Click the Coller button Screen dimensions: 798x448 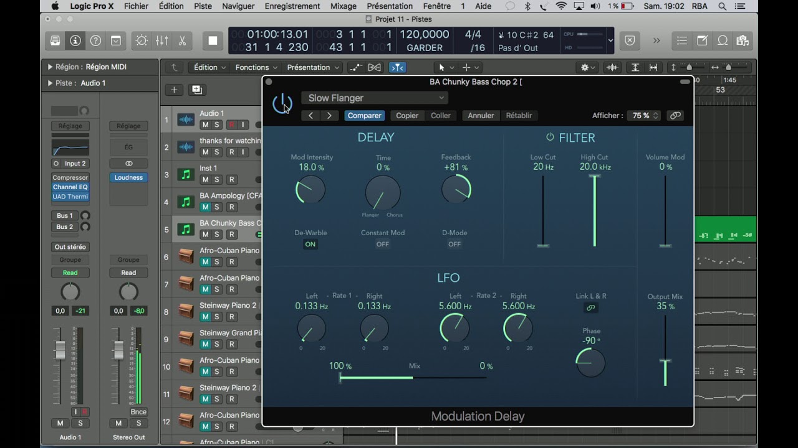441,115
